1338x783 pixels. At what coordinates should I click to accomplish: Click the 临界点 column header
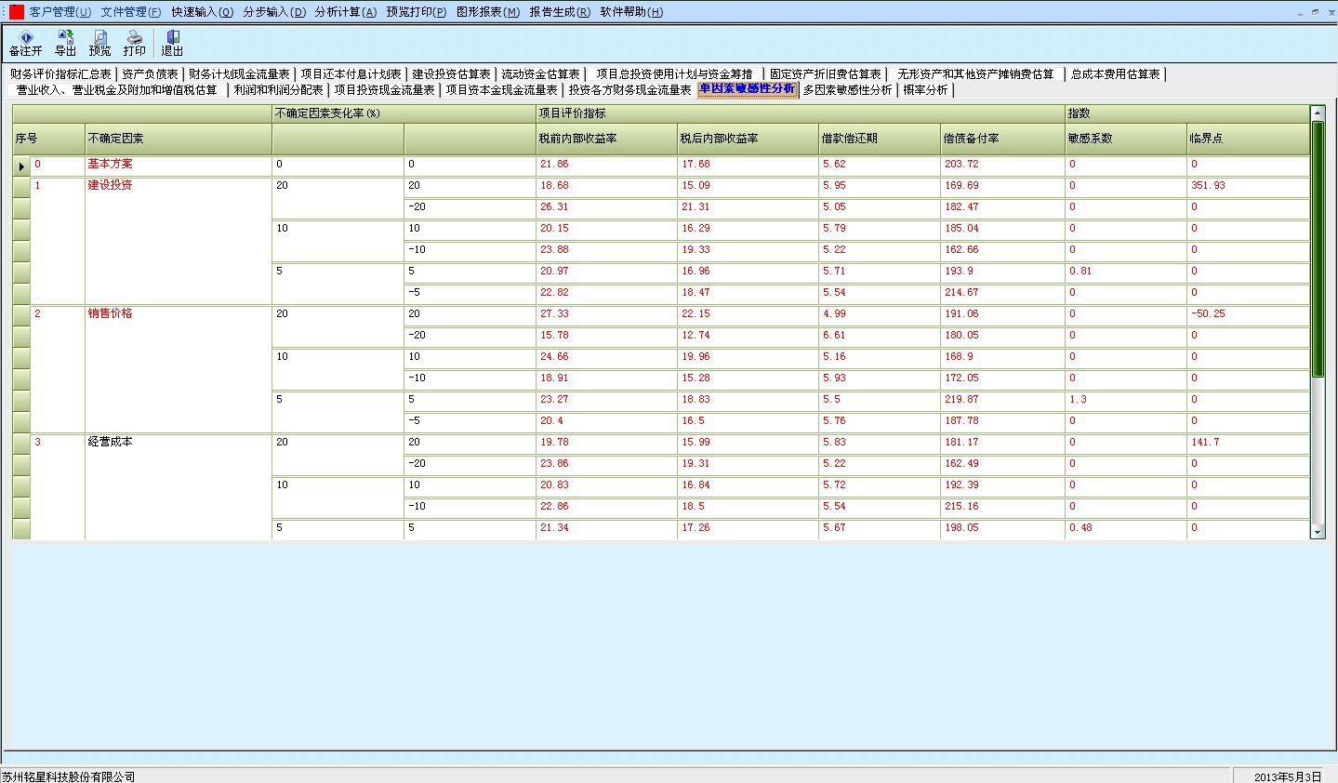coord(1248,139)
